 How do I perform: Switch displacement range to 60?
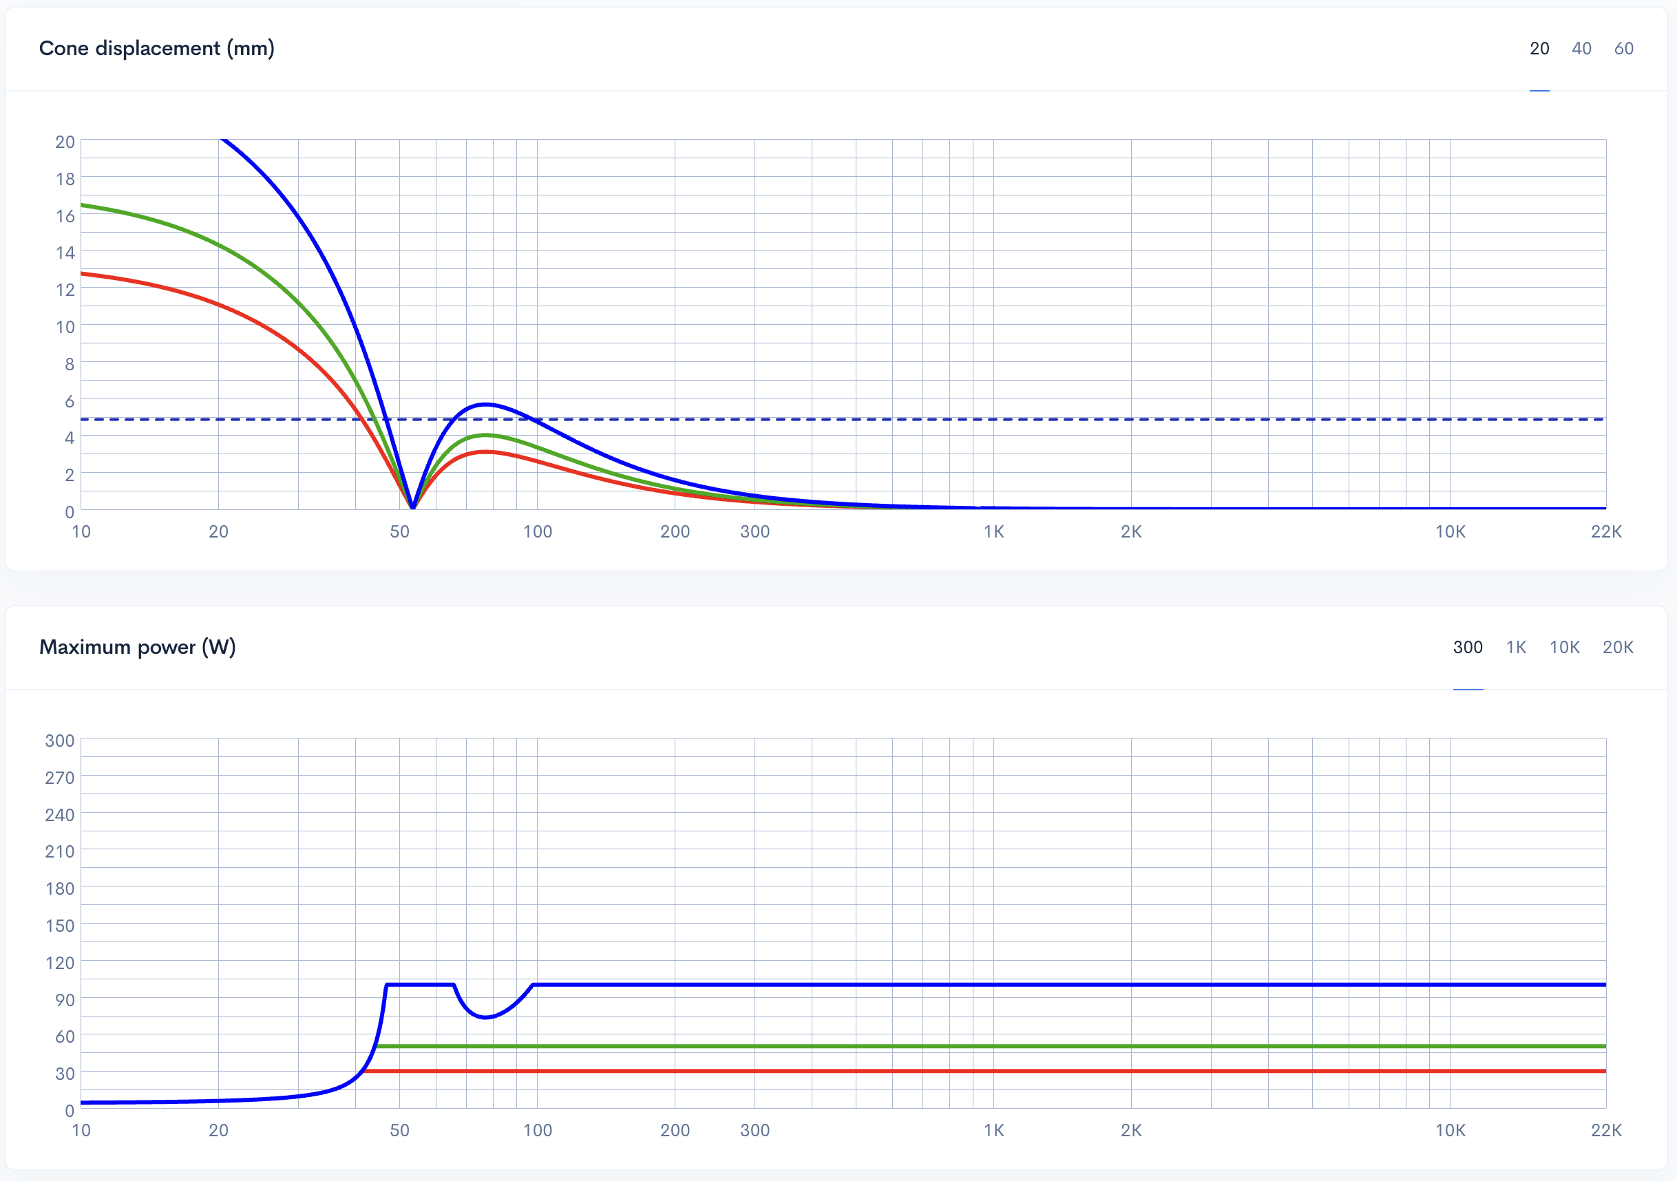tap(1624, 49)
